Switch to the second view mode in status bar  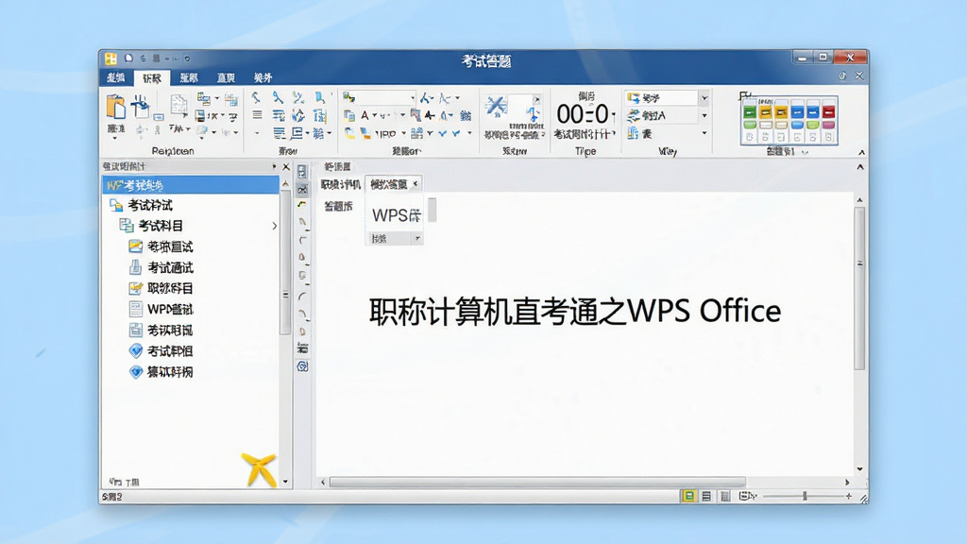coord(706,496)
